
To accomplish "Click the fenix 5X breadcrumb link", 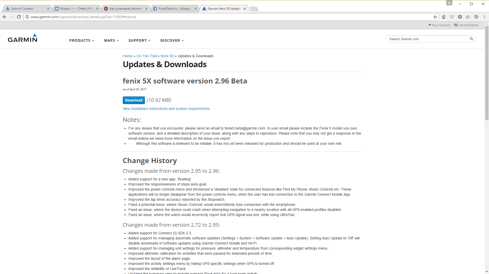I will coord(167,56).
